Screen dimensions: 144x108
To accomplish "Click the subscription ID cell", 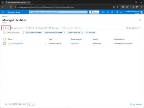I will pyautogui.click(x=124, y=43).
